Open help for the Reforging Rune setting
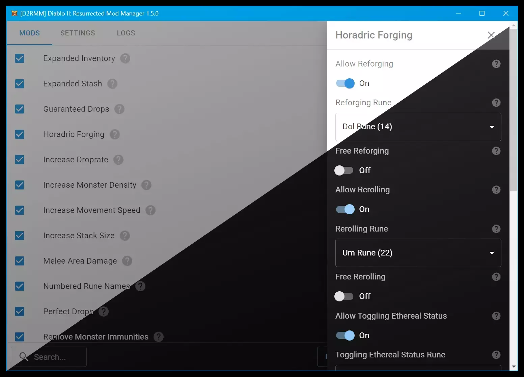This screenshot has width=524, height=377. pos(496,103)
